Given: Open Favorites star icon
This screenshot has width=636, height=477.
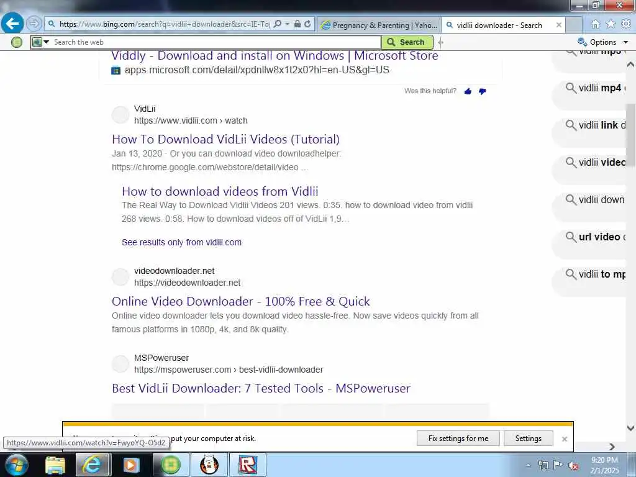Looking at the screenshot, I should [x=611, y=24].
